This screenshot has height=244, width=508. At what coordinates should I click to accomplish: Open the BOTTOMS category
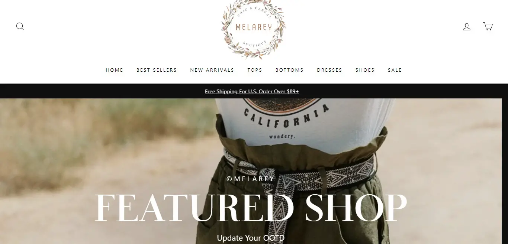(x=289, y=70)
